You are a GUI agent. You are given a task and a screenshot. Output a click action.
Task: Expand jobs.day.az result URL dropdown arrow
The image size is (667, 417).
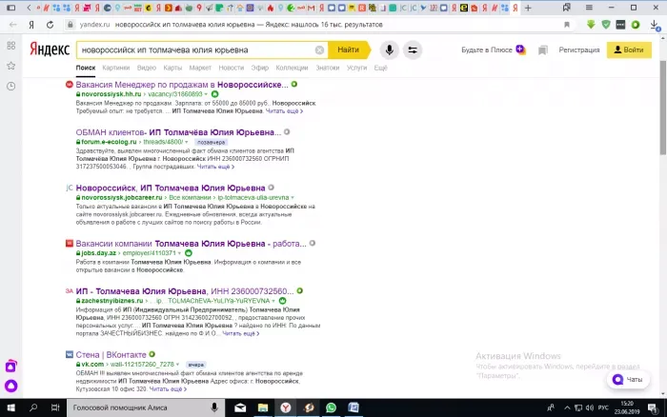coord(179,253)
